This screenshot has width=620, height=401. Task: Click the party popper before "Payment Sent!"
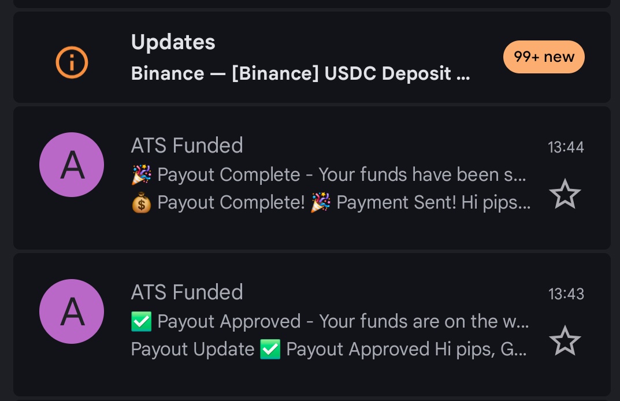point(321,203)
